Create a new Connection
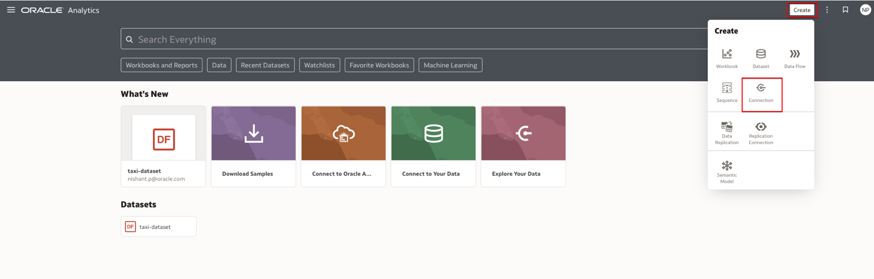This screenshot has width=874, height=279. (x=760, y=91)
